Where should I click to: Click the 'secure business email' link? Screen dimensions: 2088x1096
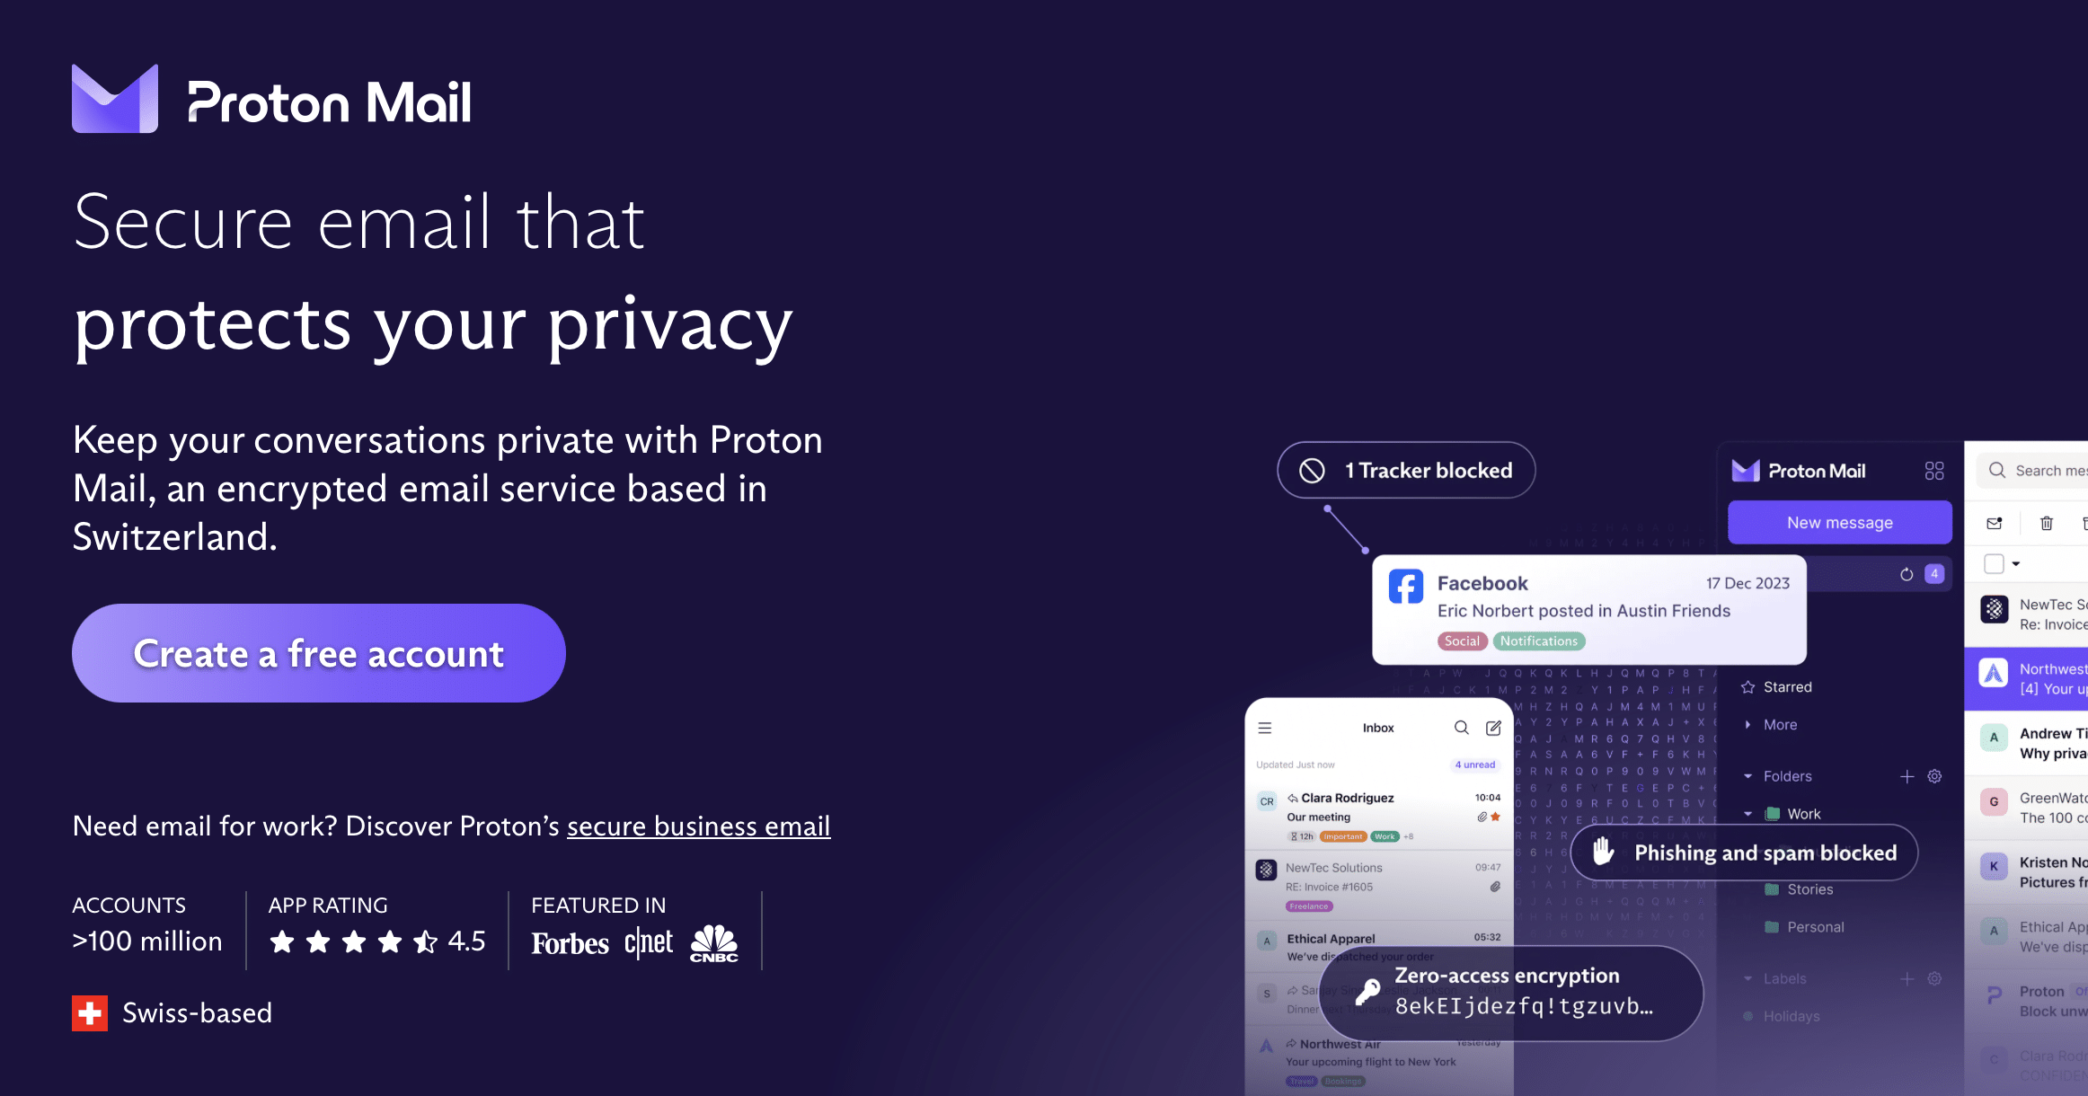point(699,826)
